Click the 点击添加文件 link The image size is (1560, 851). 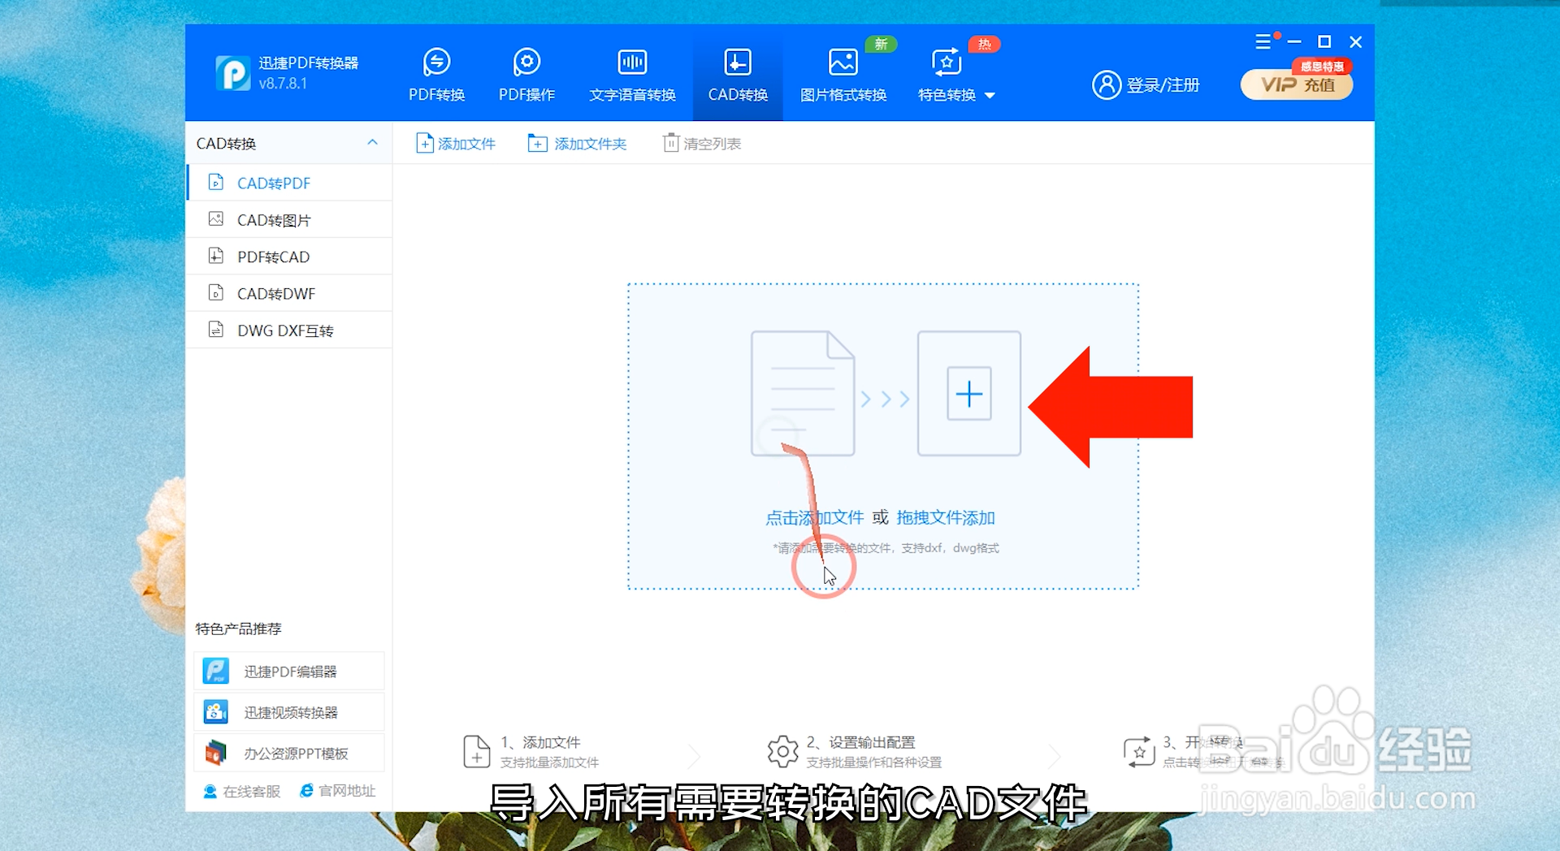pyautogui.click(x=814, y=518)
